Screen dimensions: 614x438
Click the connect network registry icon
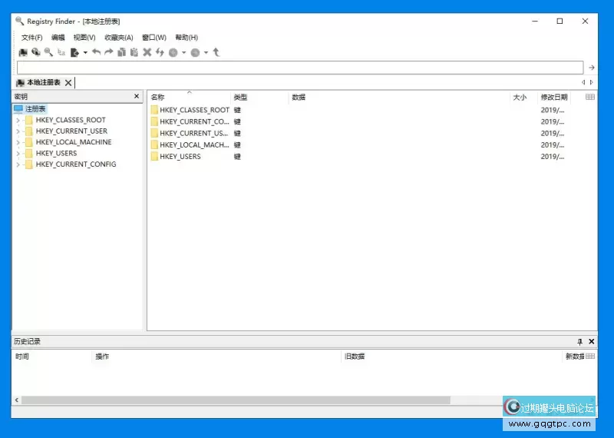point(36,52)
